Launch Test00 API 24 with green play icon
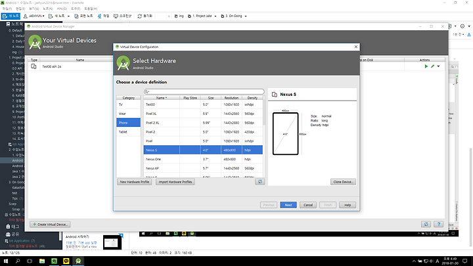473x266 pixels. pyautogui.click(x=426, y=66)
